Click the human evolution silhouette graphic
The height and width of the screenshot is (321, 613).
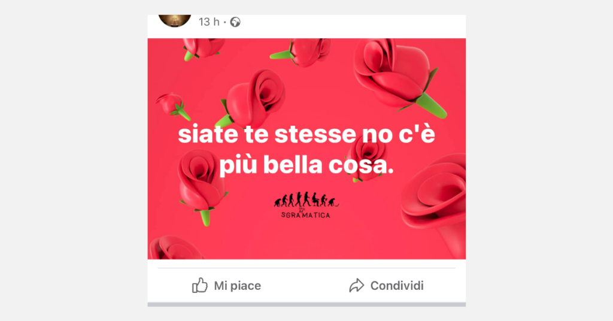(306, 199)
